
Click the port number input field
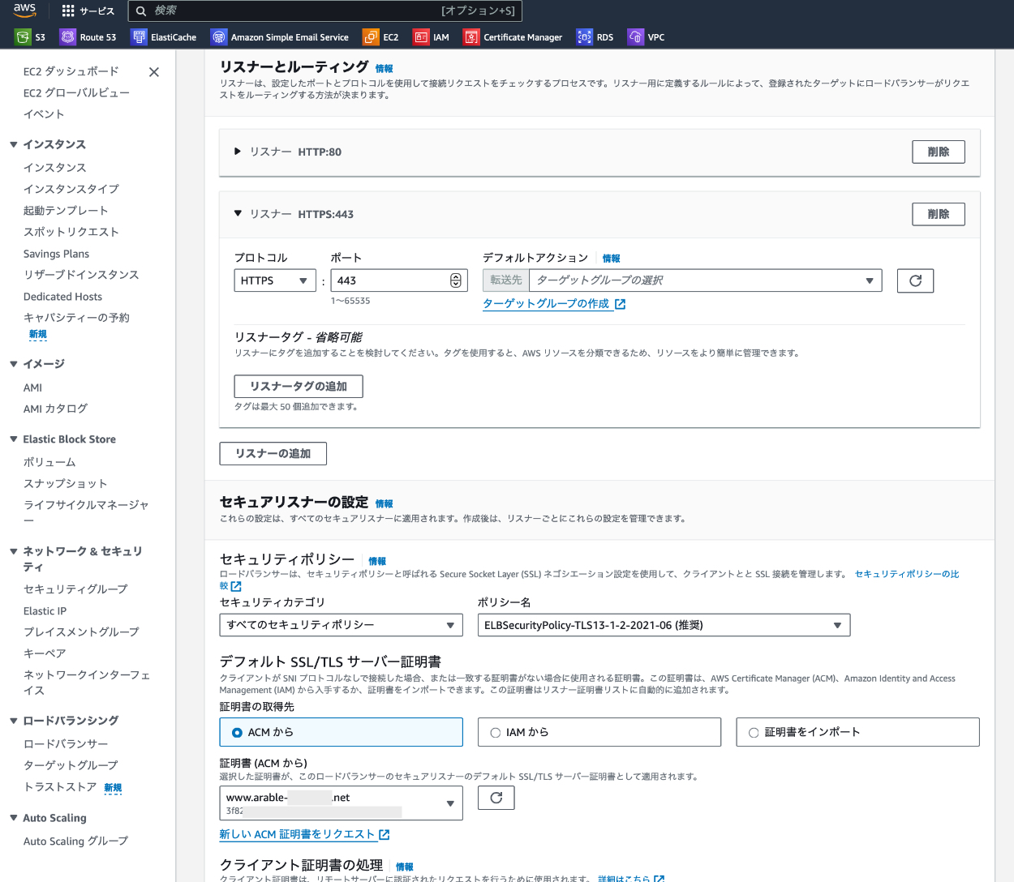coord(389,280)
